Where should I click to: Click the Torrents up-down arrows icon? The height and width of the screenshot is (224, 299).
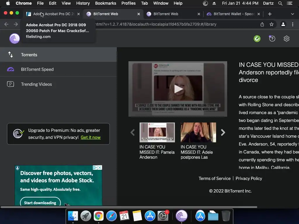point(11,55)
